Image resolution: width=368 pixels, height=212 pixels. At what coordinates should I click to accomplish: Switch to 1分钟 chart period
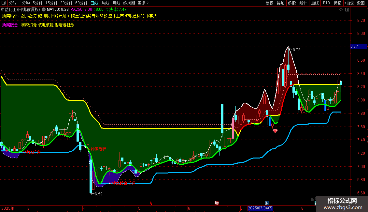click(x=25, y=3)
